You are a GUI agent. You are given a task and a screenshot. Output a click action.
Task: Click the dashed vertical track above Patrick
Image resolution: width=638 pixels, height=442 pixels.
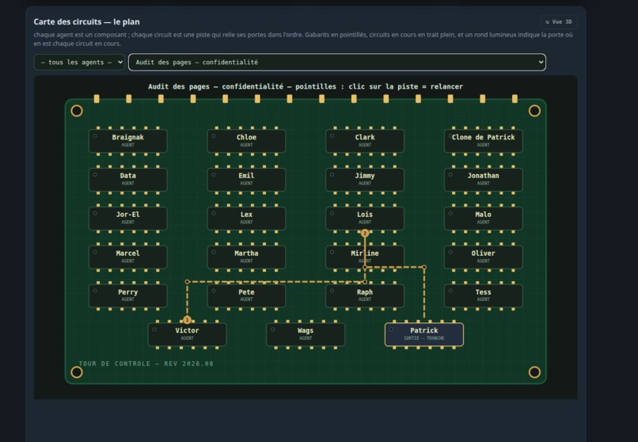tap(424, 293)
